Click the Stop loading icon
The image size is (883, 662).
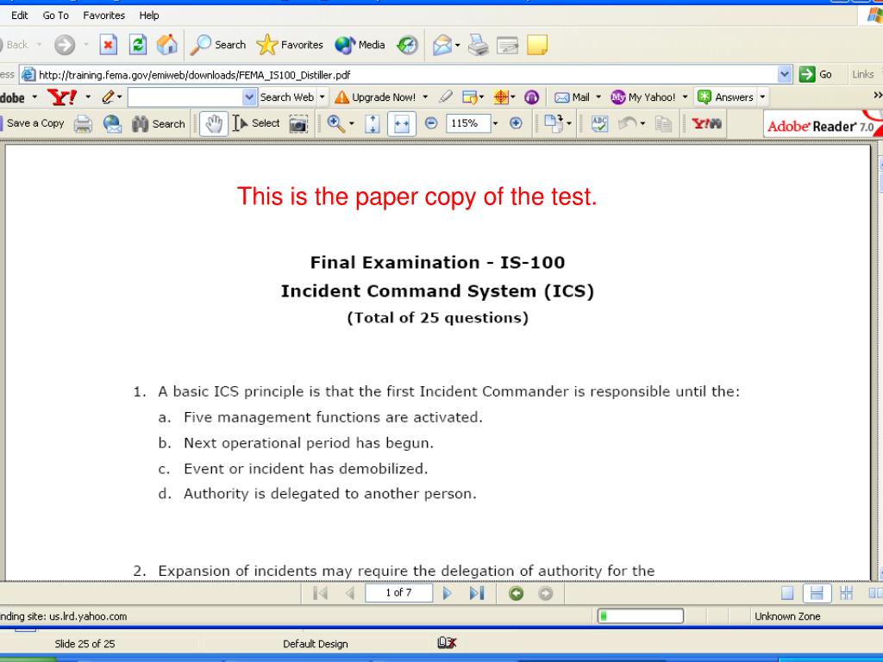pyautogui.click(x=108, y=45)
